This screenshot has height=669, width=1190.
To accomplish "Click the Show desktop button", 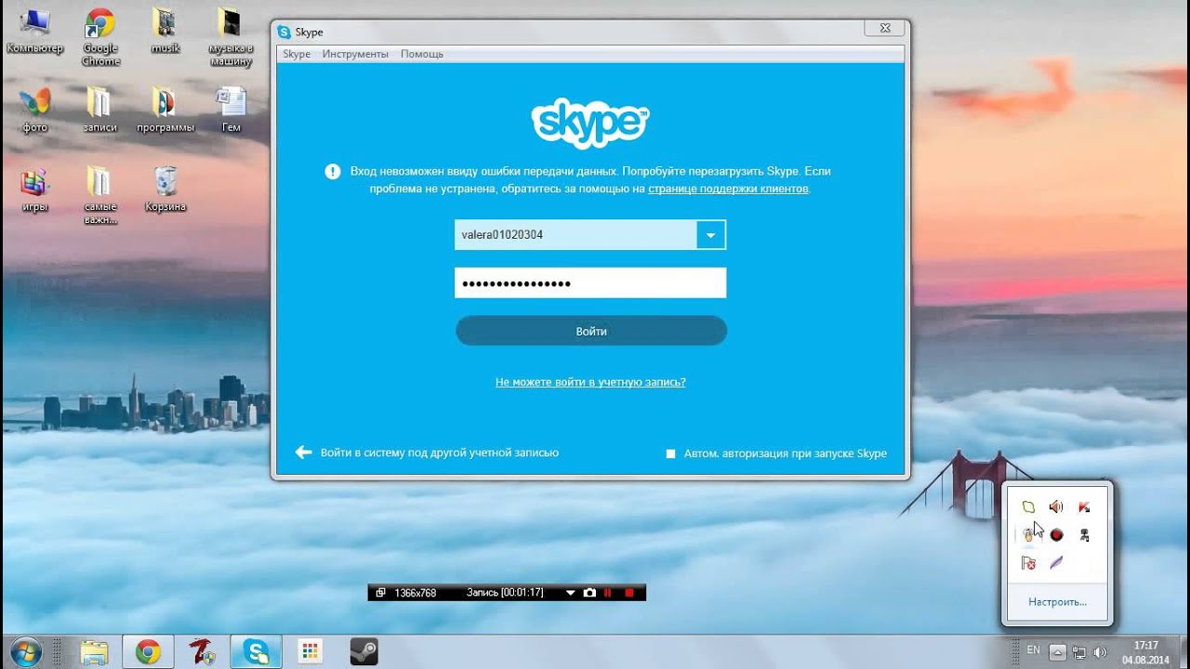I will [1183, 652].
